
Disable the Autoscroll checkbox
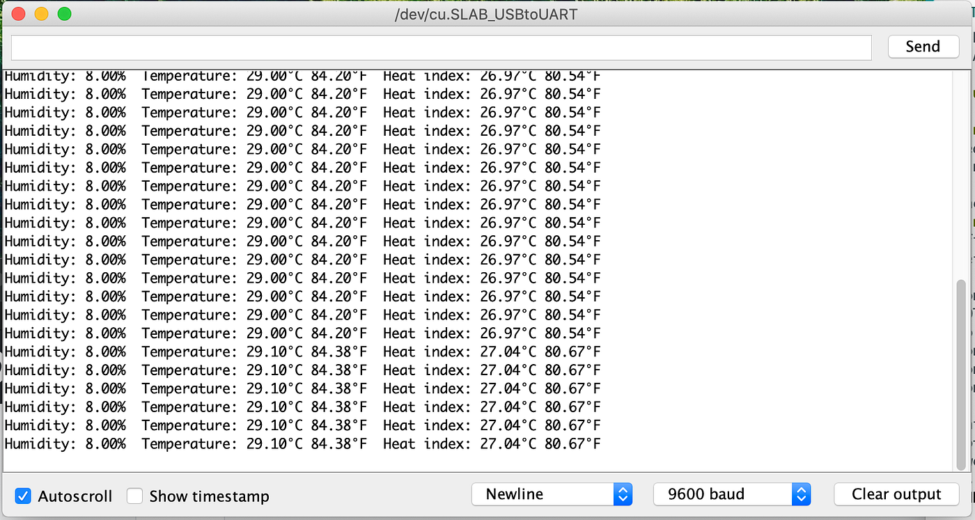click(x=23, y=496)
